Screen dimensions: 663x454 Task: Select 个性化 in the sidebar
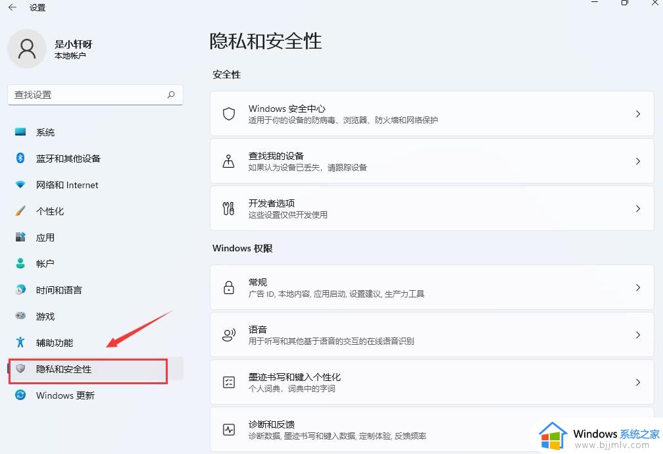point(95,211)
